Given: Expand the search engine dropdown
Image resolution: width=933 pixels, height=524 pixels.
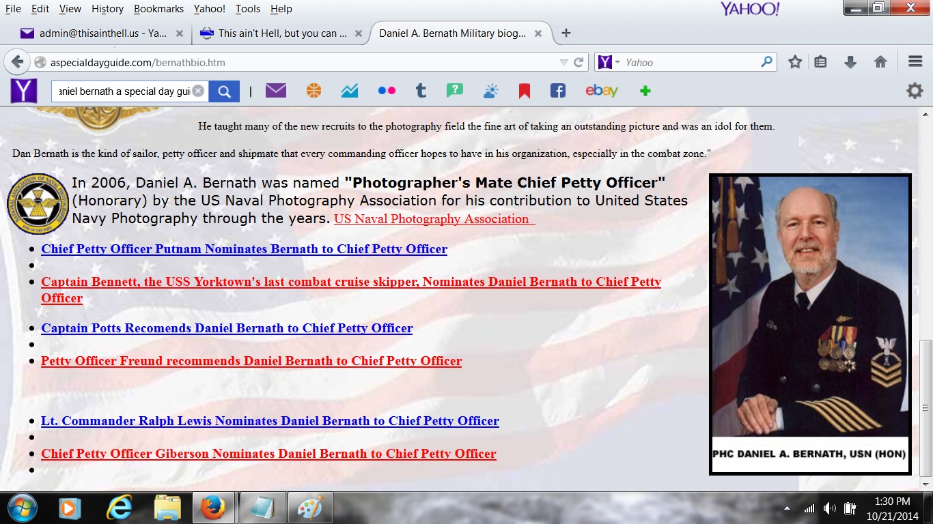Looking at the screenshot, I should click(x=617, y=62).
